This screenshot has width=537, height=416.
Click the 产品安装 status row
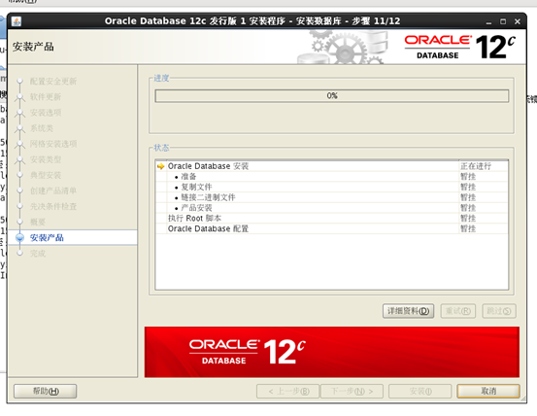click(x=331, y=208)
